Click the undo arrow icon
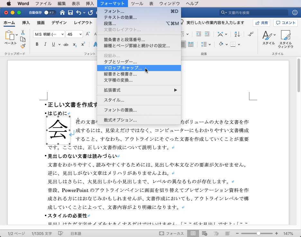This screenshot has height=237, width=301. (x=78, y=13)
